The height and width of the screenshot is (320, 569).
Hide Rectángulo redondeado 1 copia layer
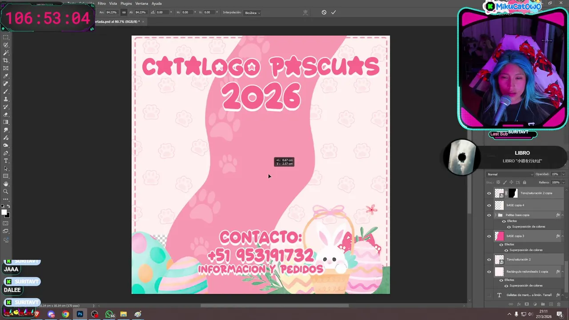(489, 272)
